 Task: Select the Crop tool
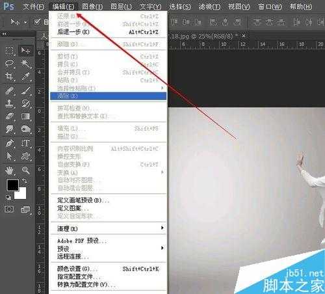click(x=10, y=77)
